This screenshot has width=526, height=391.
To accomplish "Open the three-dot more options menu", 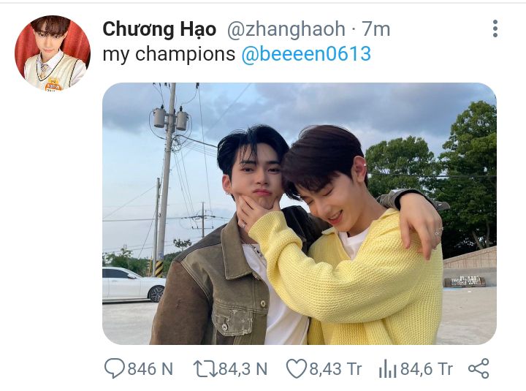I will [495, 29].
